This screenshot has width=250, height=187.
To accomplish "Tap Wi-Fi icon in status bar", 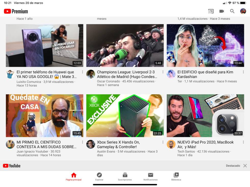I will [x=230, y=3].
